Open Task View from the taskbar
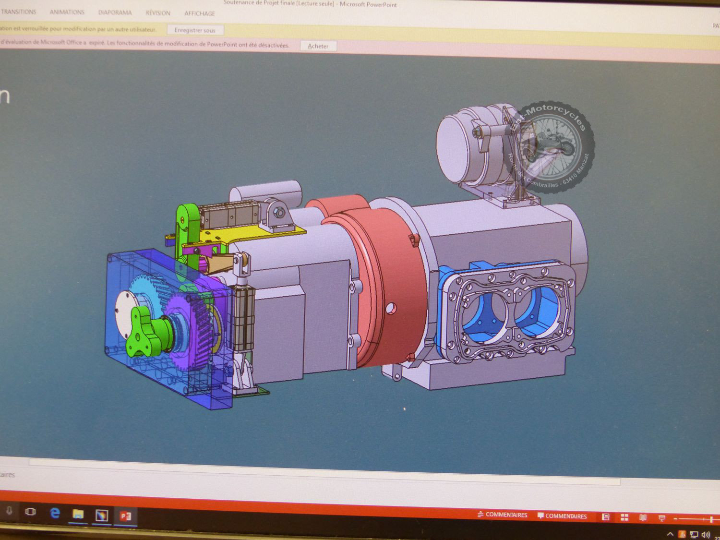 tap(30, 512)
